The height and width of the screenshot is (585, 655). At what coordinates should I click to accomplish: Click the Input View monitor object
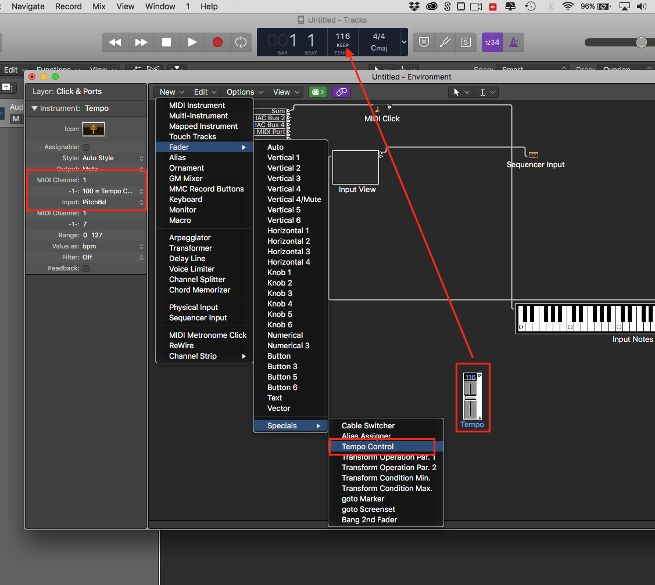point(356,167)
